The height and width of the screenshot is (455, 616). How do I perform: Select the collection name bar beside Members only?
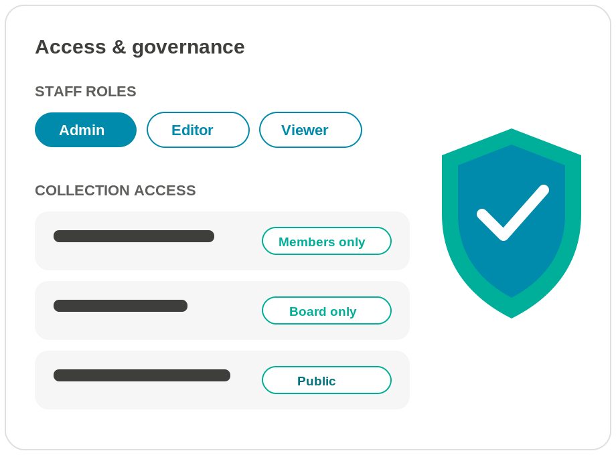click(134, 236)
